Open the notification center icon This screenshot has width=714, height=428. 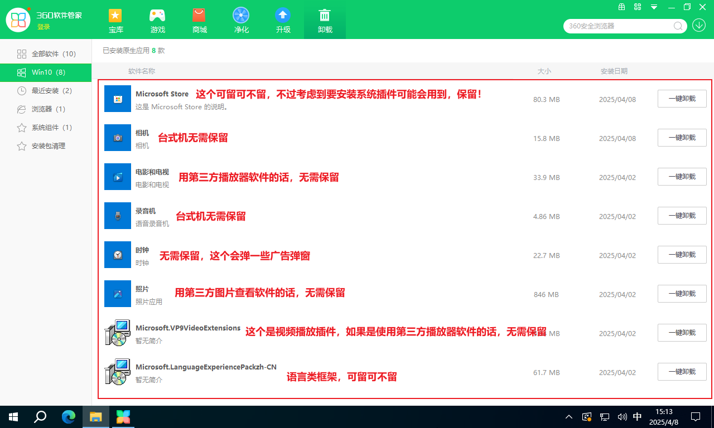[x=696, y=416]
